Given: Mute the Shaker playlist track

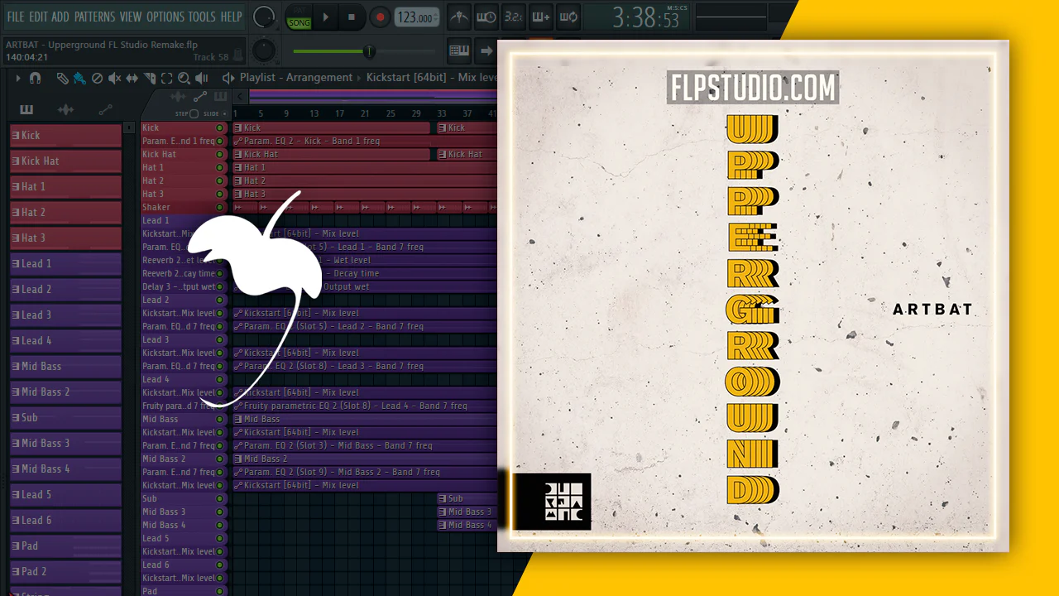Looking at the screenshot, I should click(220, 208).
